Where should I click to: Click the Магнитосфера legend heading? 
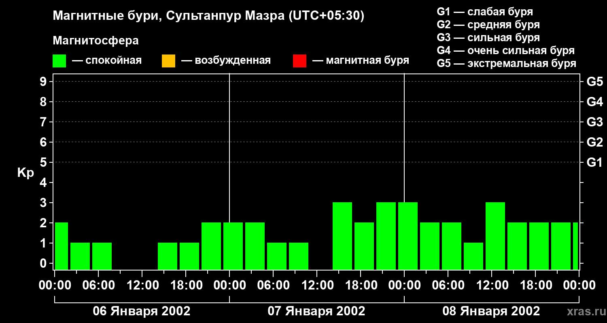coord(96,41)
